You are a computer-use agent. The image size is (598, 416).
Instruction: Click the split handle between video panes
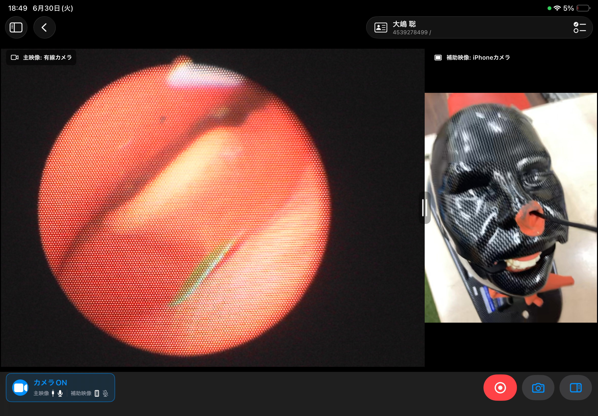(x=424, y=208)
